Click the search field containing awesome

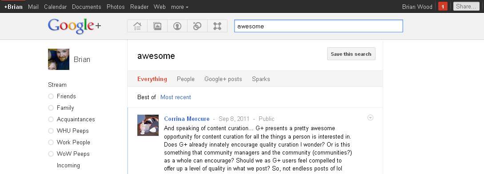click(319, 26)
